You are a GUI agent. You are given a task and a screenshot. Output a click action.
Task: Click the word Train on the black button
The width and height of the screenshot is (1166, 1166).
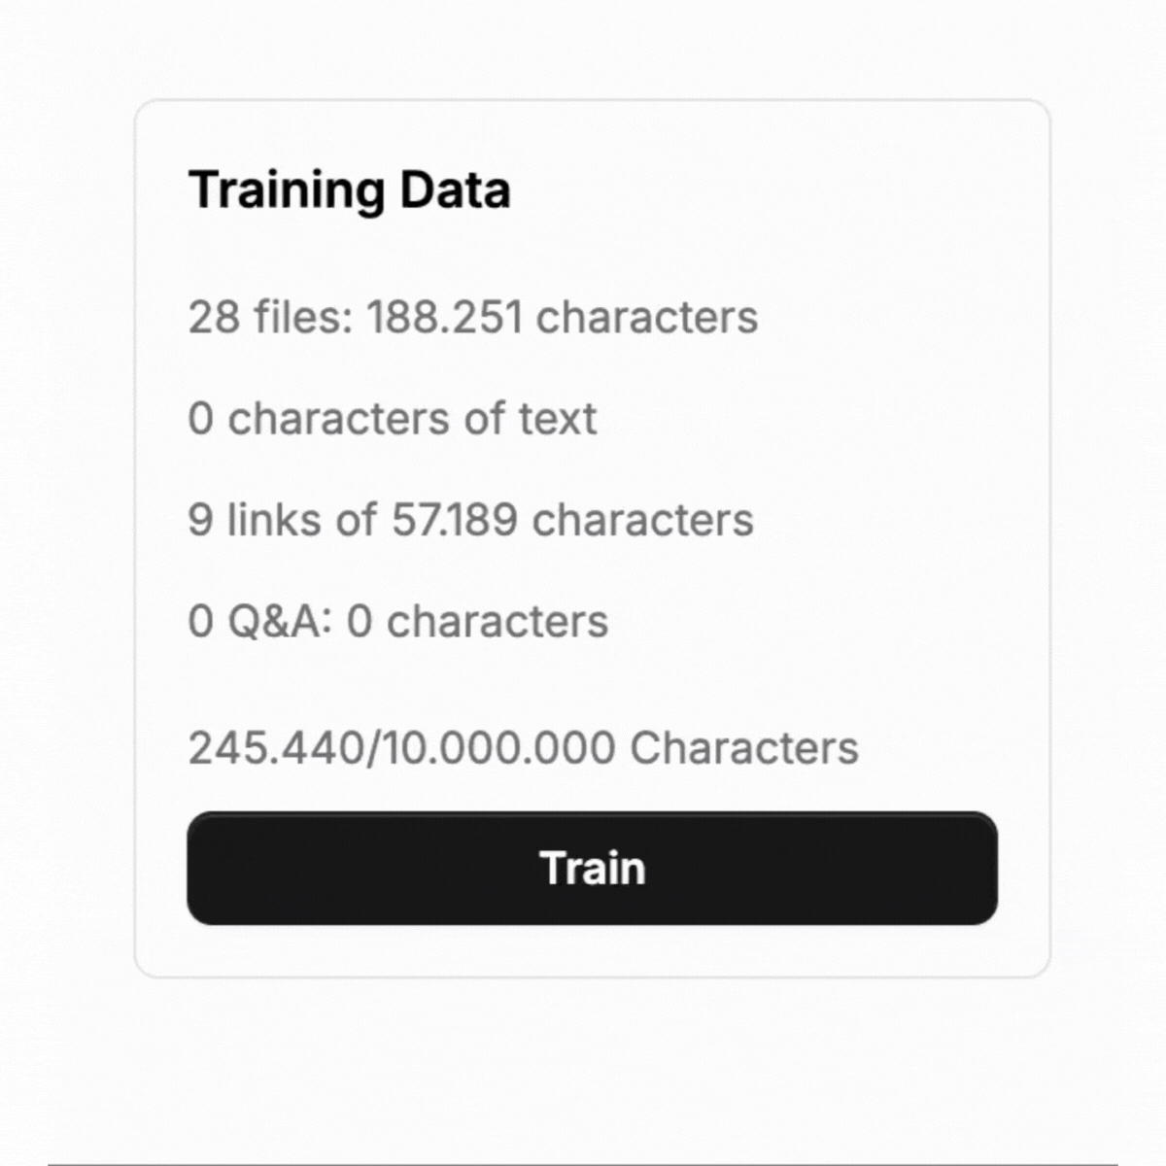click(x=593, y=868)
